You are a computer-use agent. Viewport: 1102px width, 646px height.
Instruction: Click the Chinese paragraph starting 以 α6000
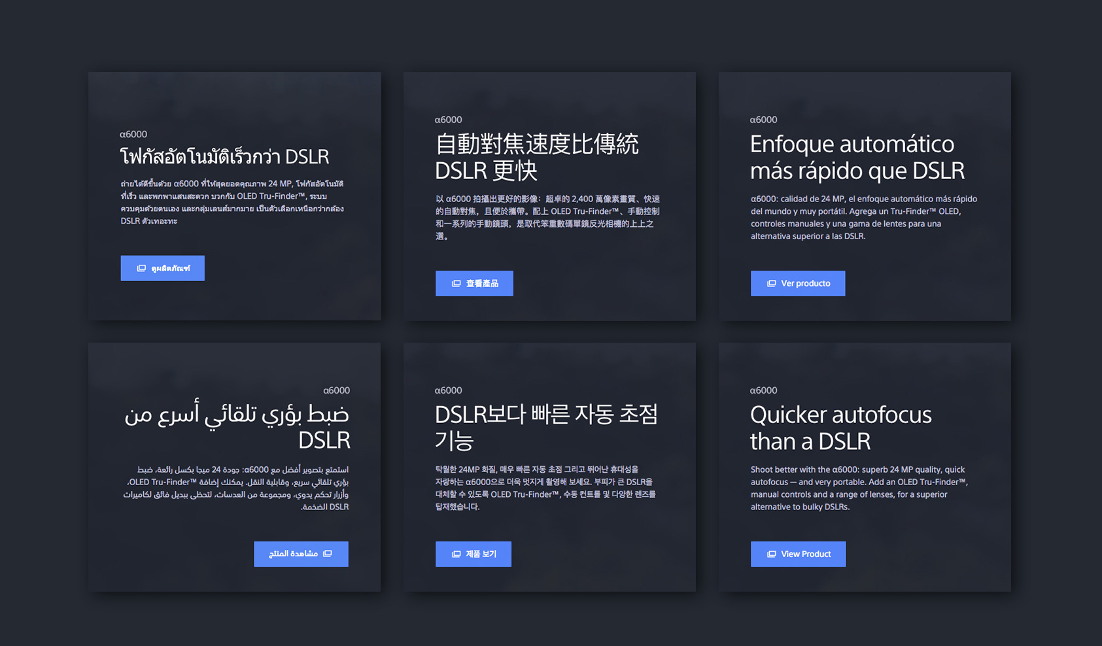point(548,217)
